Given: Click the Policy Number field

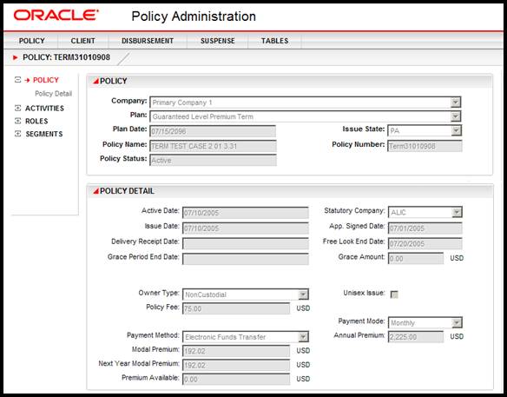Looking at the screenshot, I should tap(425, 146).
